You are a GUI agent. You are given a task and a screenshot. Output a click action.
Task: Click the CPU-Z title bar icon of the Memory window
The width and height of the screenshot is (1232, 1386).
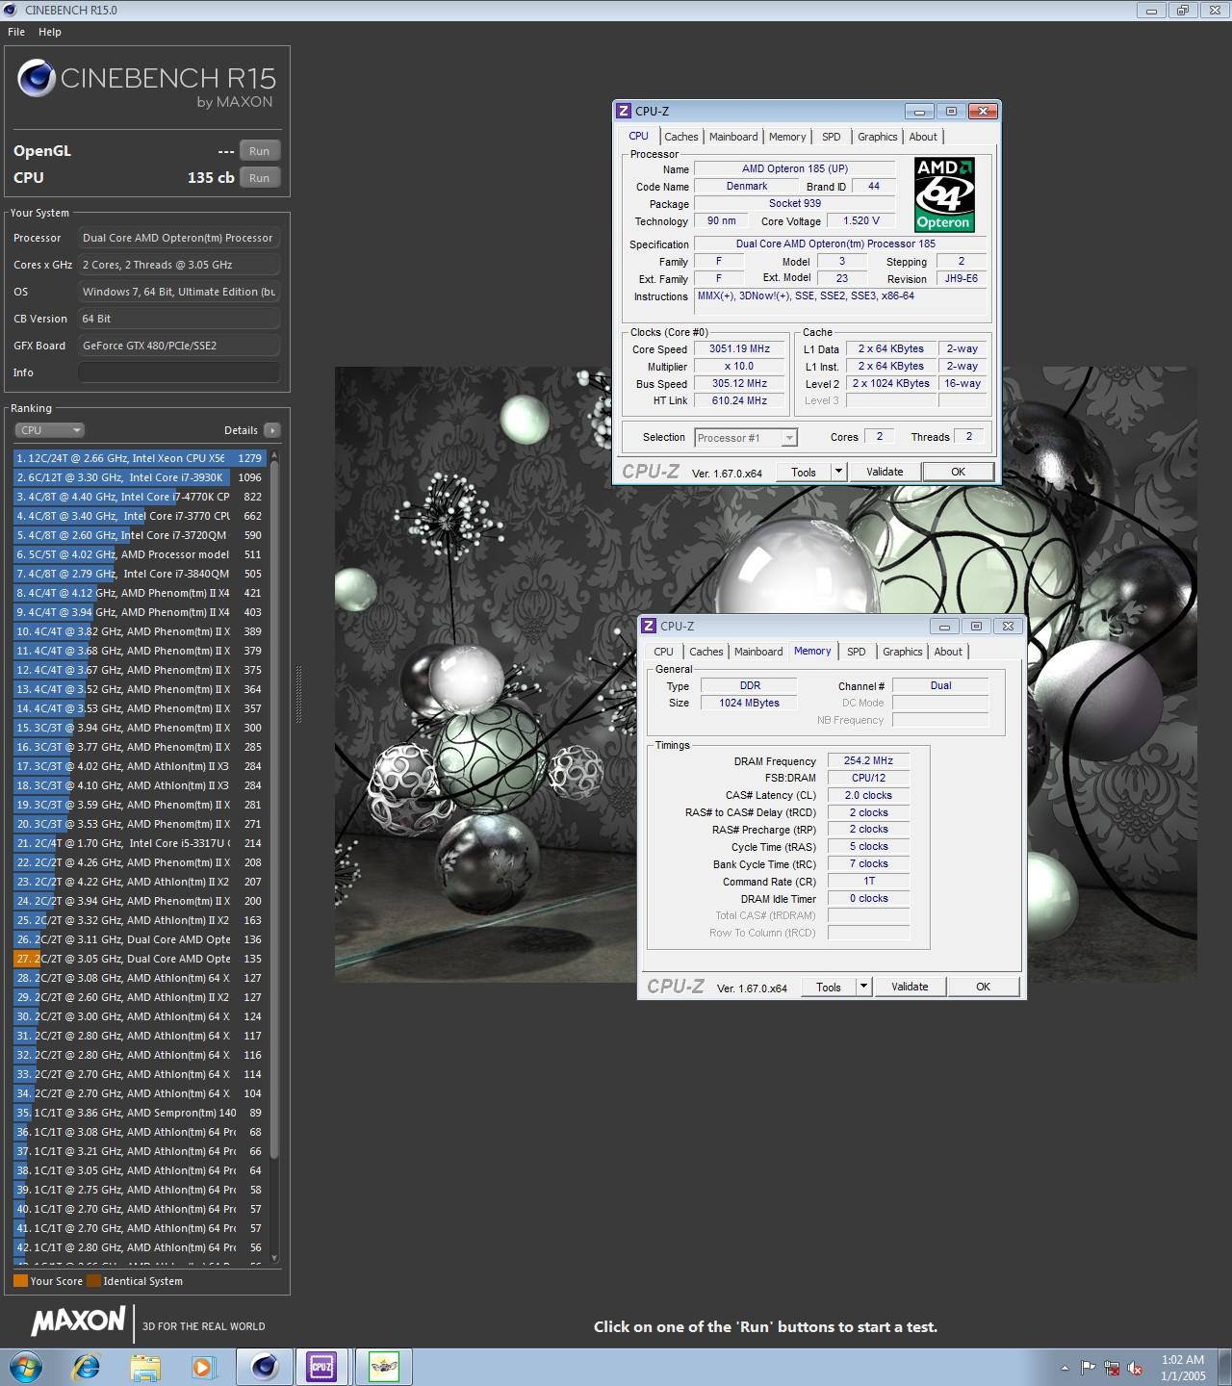(650, 626)
